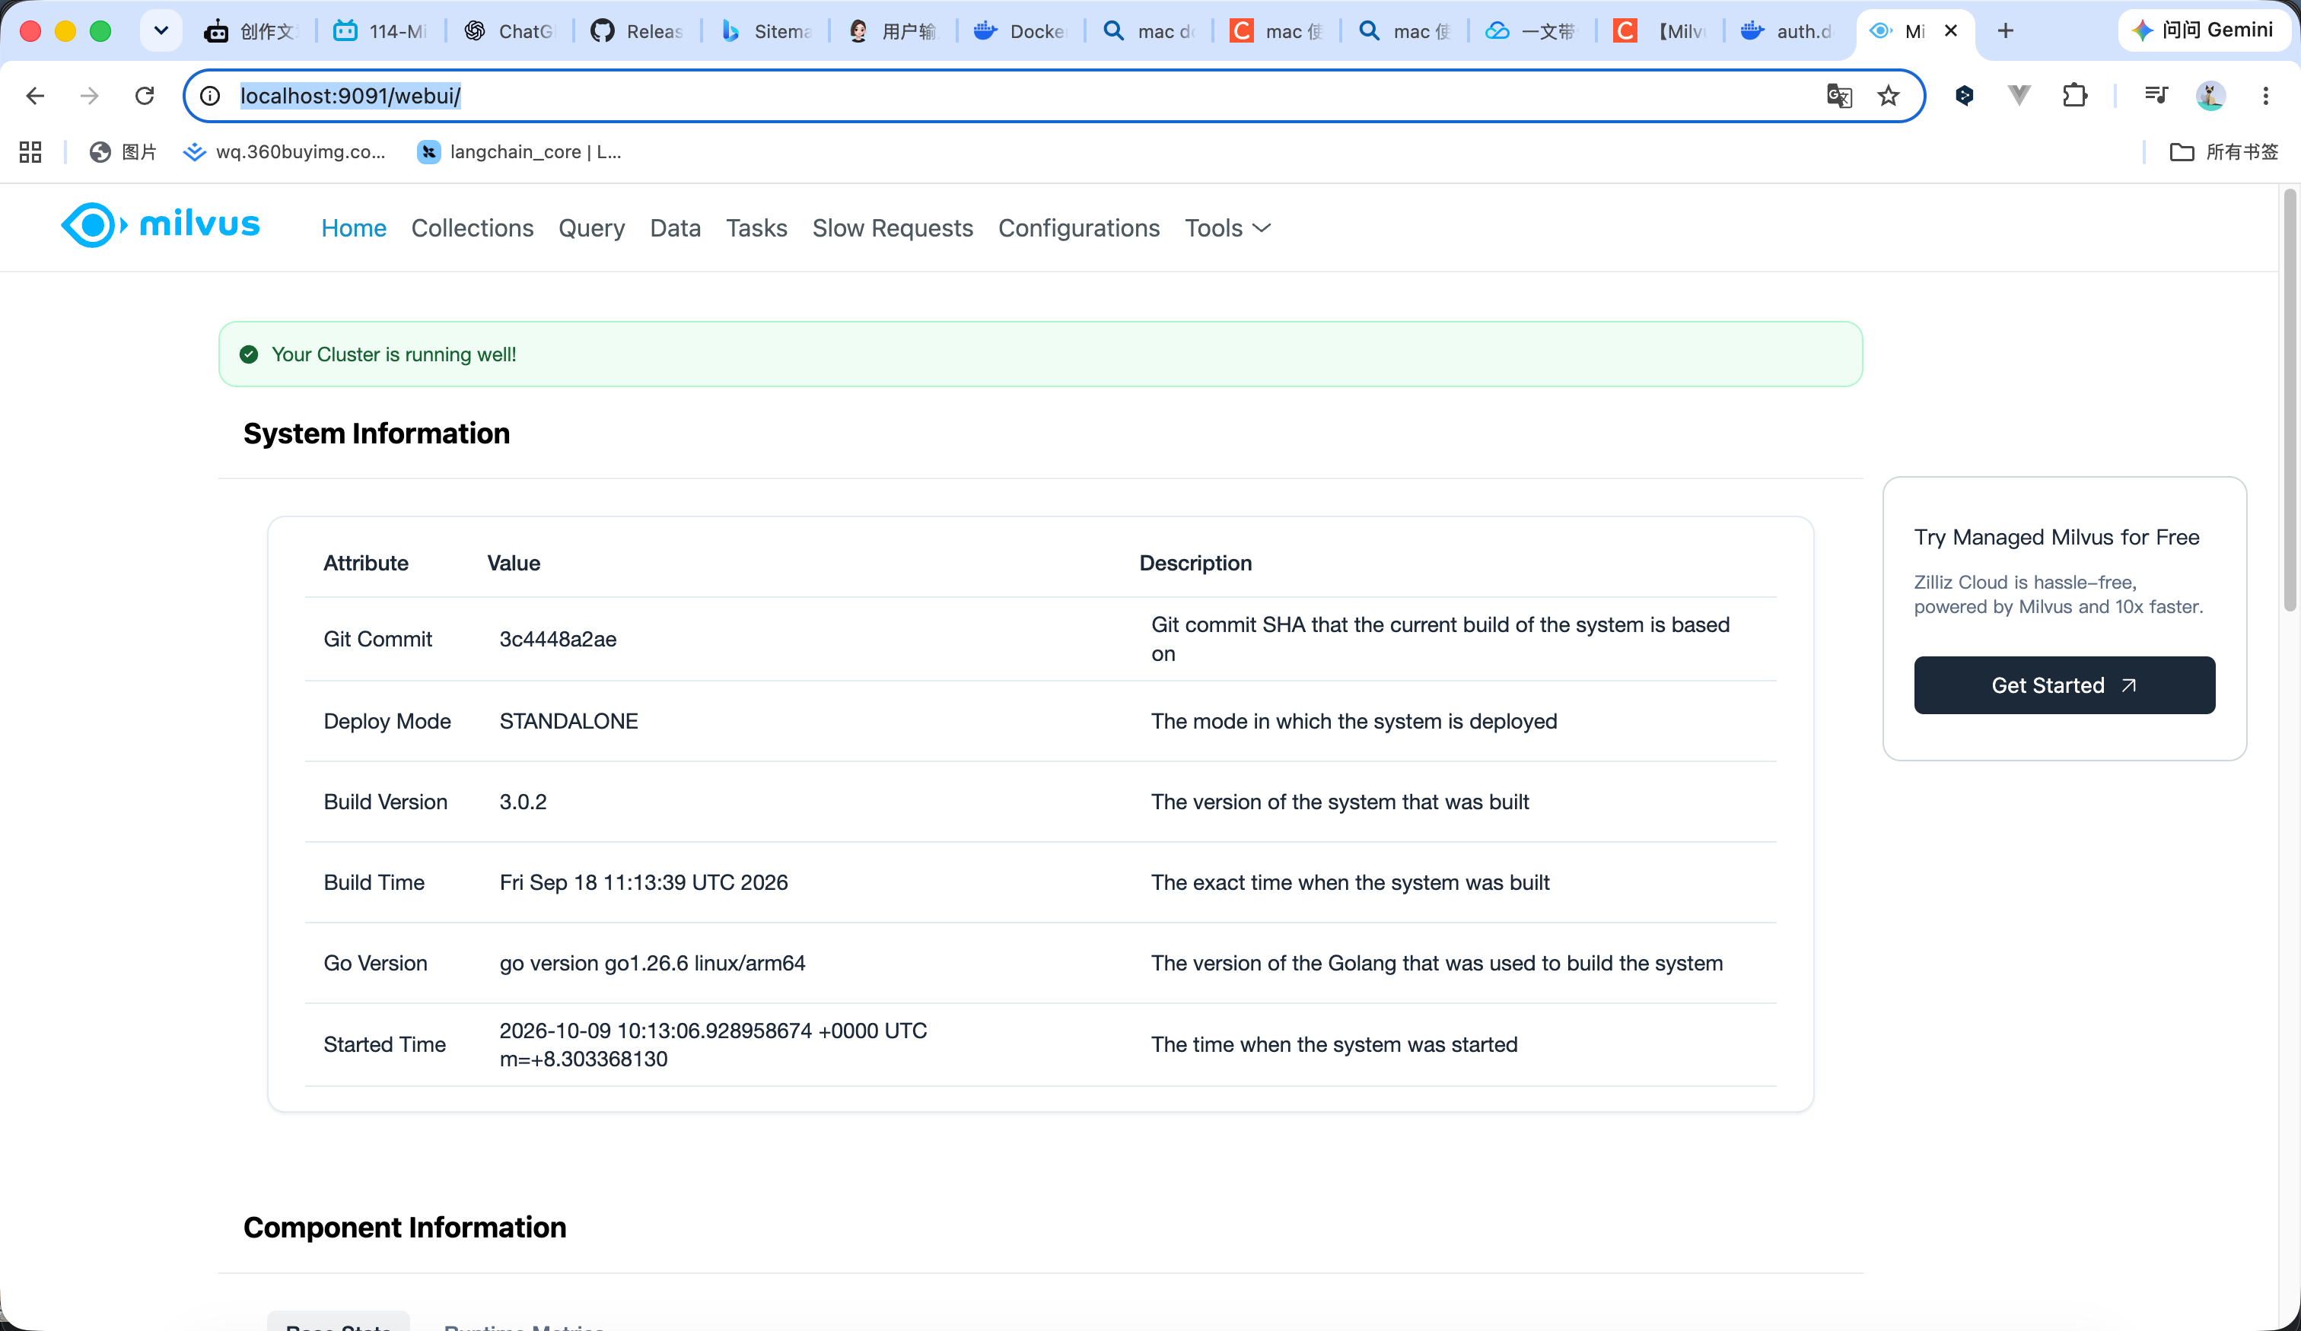Open the langchain_core bookmark
2301x1331 pixels.
click(519, 151)
